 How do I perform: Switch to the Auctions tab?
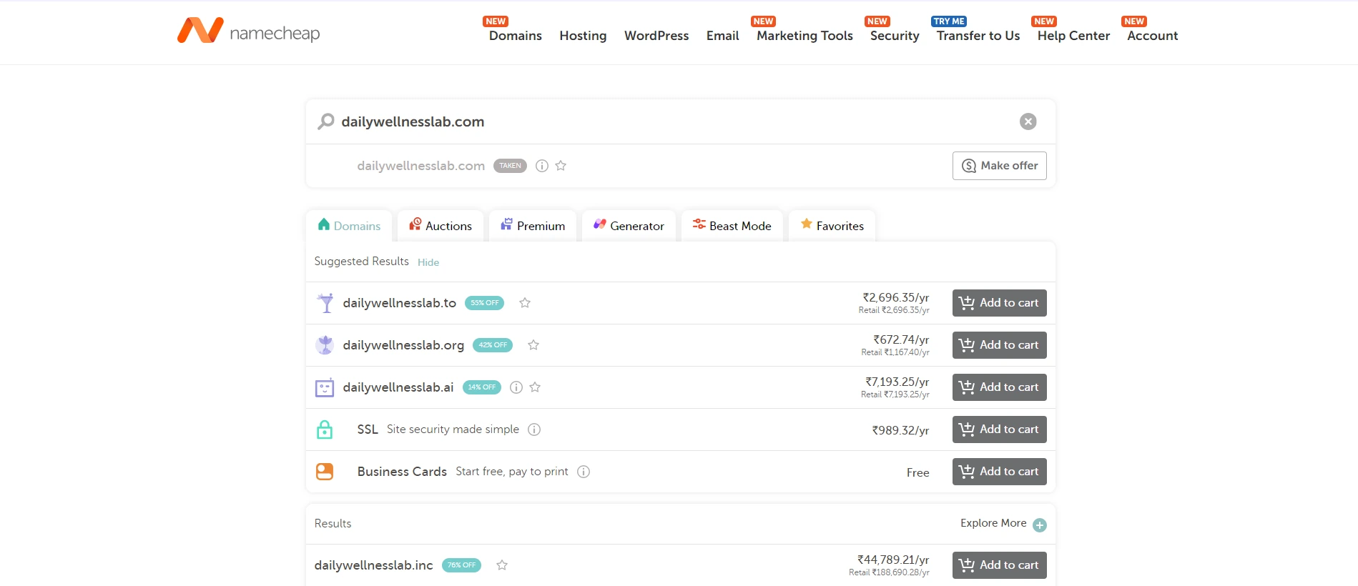441,226
